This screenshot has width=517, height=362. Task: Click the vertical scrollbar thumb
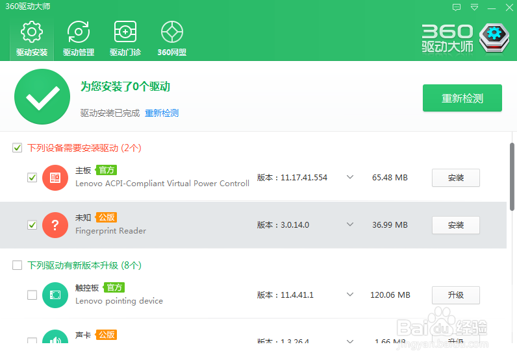coord(512,176)
